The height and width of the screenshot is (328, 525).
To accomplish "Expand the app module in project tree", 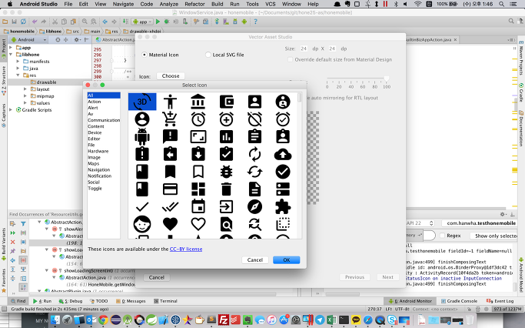I will click(x=11, y=48).
